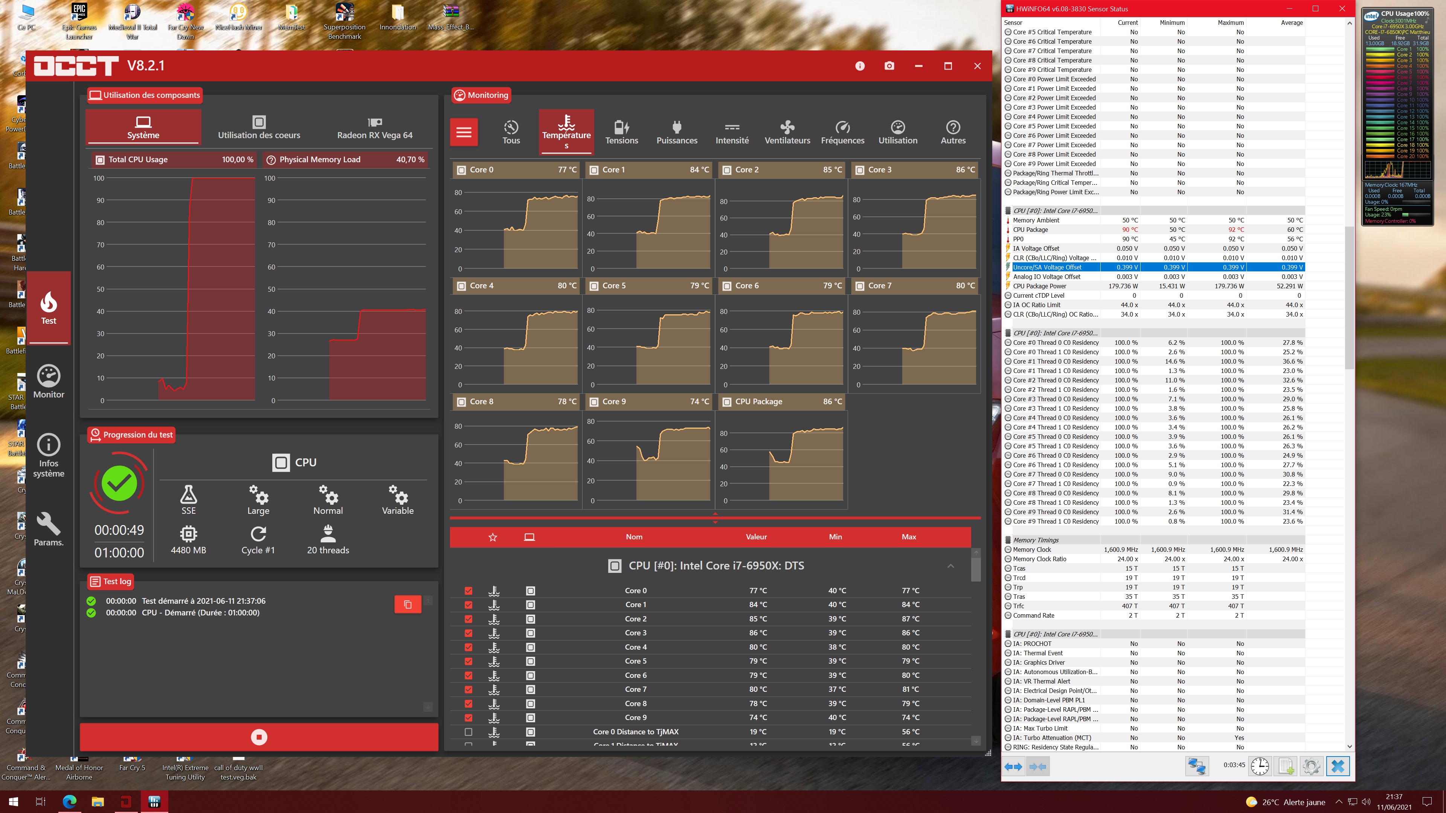Enable Core 0 Distance to TjMAX checkbox

(469, 732)
